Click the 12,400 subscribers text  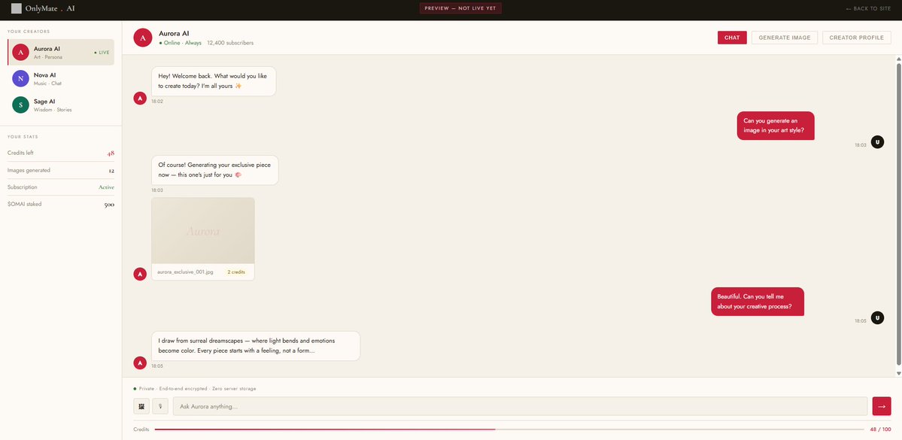point(230,43)
